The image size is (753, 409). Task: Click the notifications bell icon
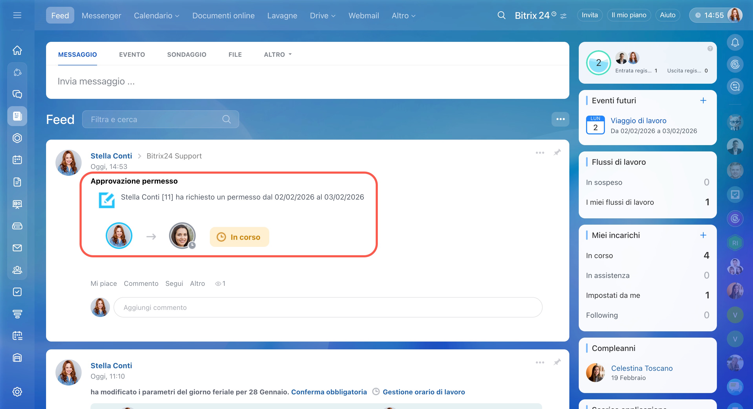[735, 43]
